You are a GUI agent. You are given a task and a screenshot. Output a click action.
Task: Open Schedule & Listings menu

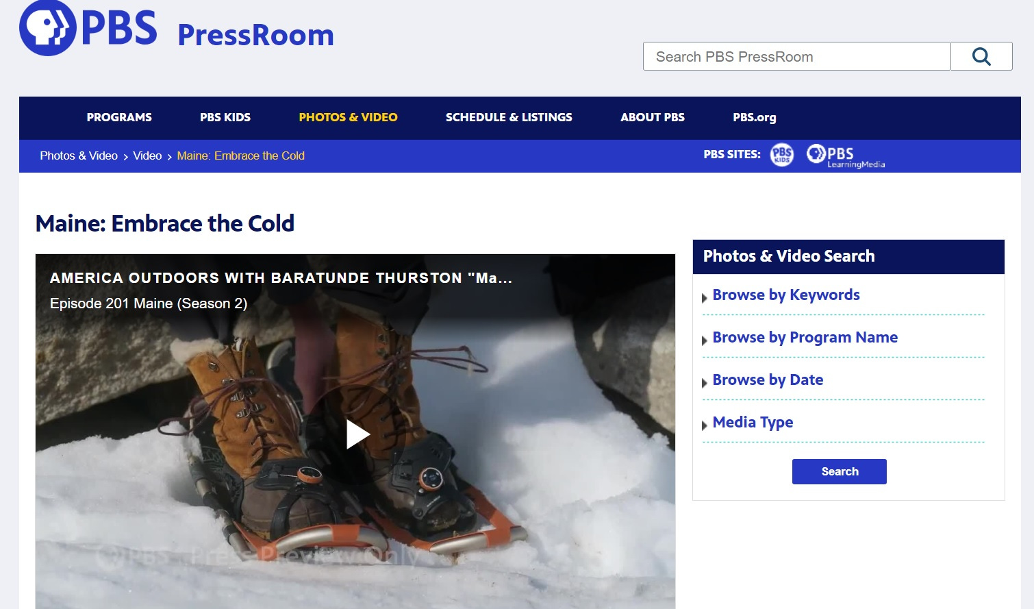point(509,117)
